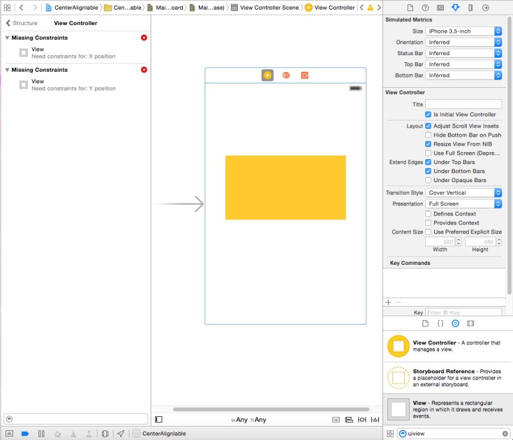The image size is (513, 440).
Task: Open the Connections inspector
Action: click(485, 7)
